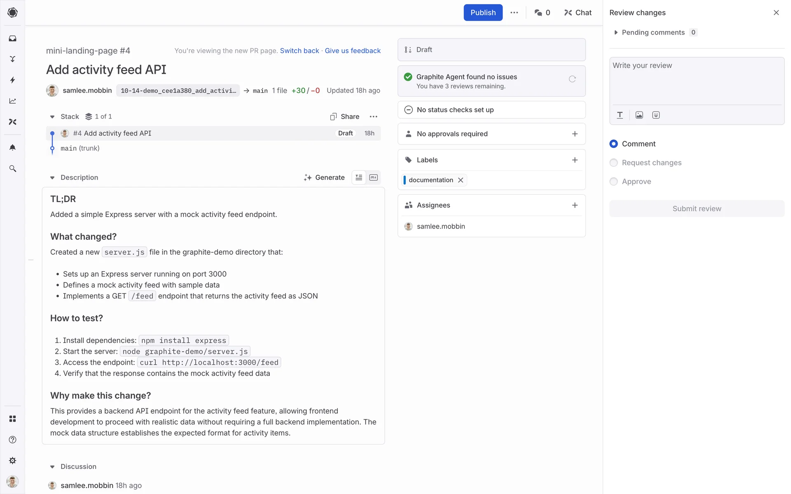Open search from the sidebar magnifier
Image resolution: width=791 pixels, height=494 pixels.
[x=12, y=169]
